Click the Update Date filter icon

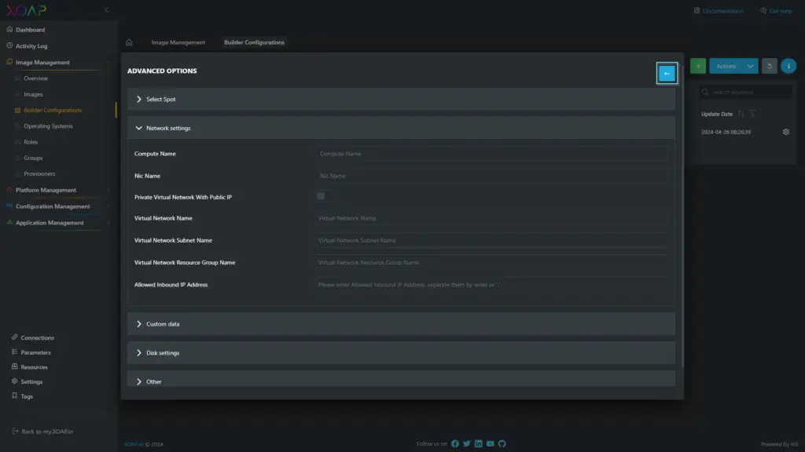752,114
